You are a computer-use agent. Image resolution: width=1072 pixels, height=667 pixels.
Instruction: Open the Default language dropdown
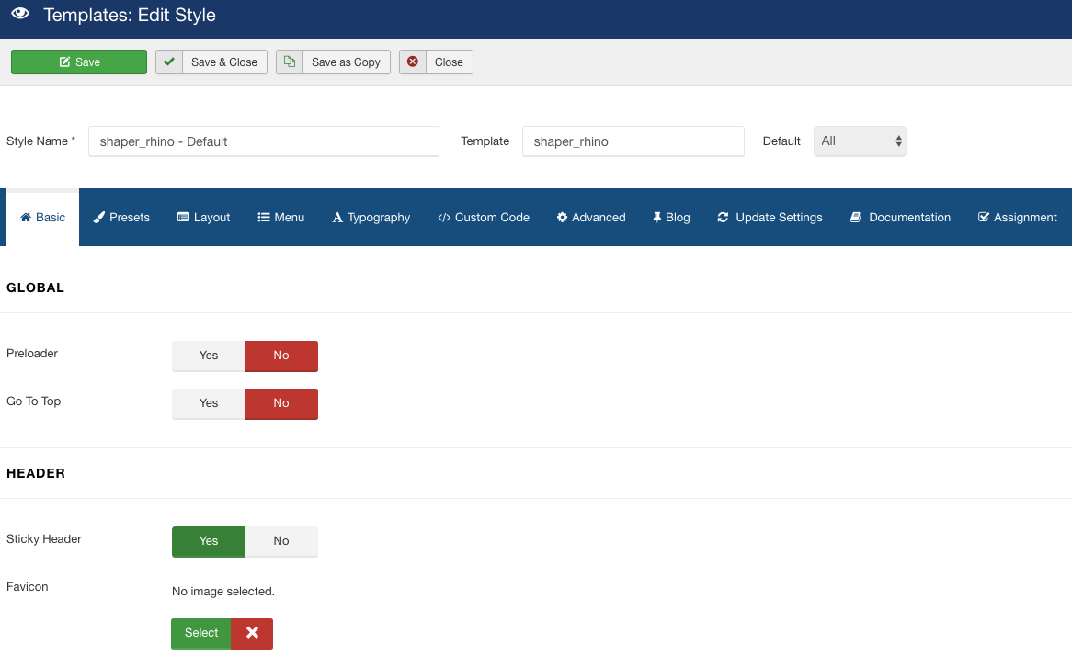pyautogui.click(x=860, y=141)
